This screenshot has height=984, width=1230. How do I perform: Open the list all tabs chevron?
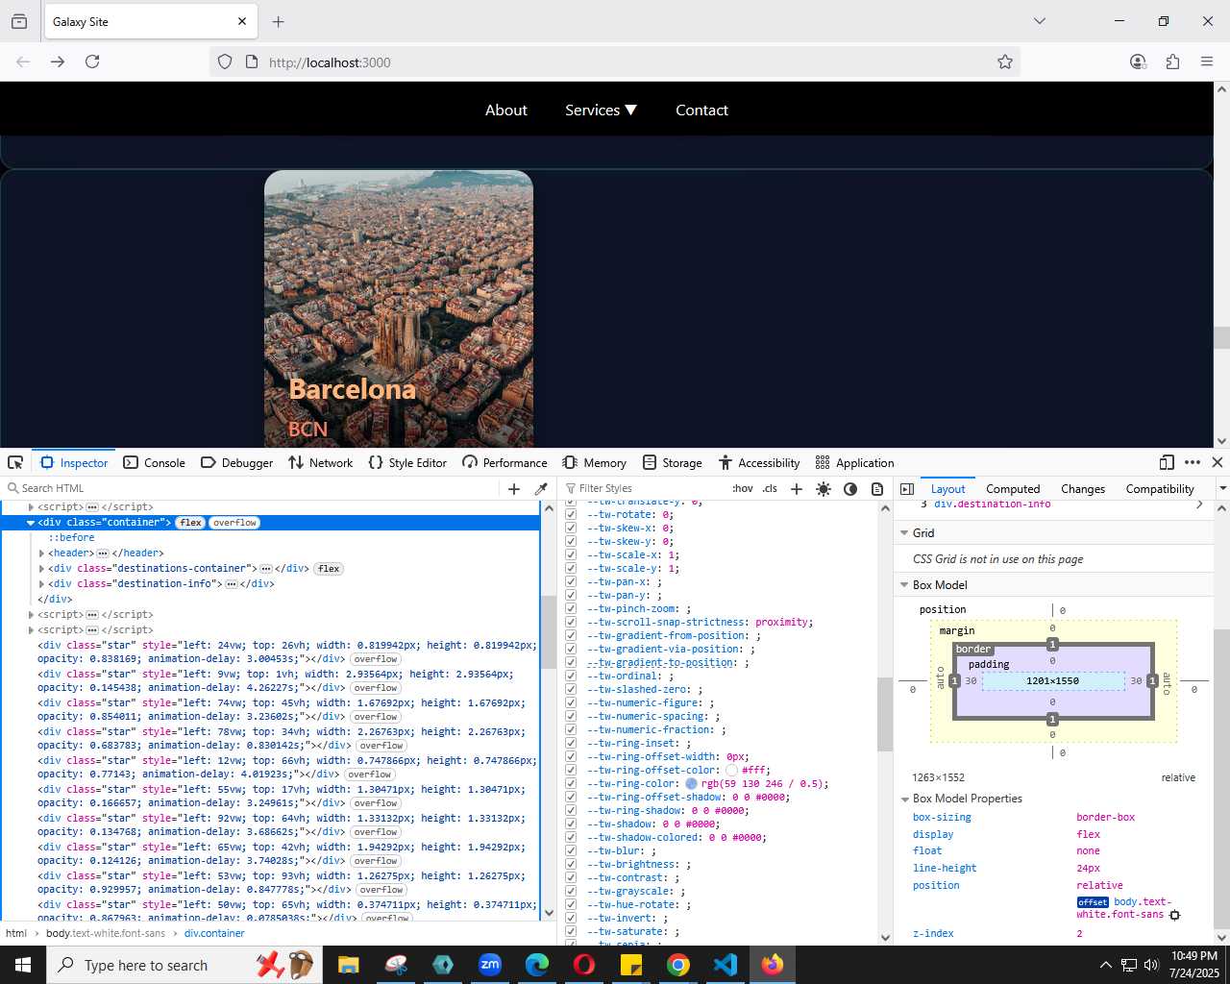[x=1039, y=21]
